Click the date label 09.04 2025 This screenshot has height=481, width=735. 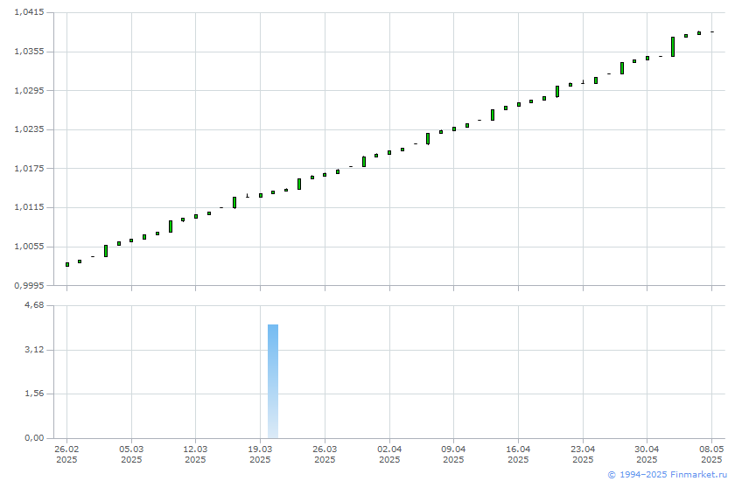pyautogui.click(x=453, y=454)
